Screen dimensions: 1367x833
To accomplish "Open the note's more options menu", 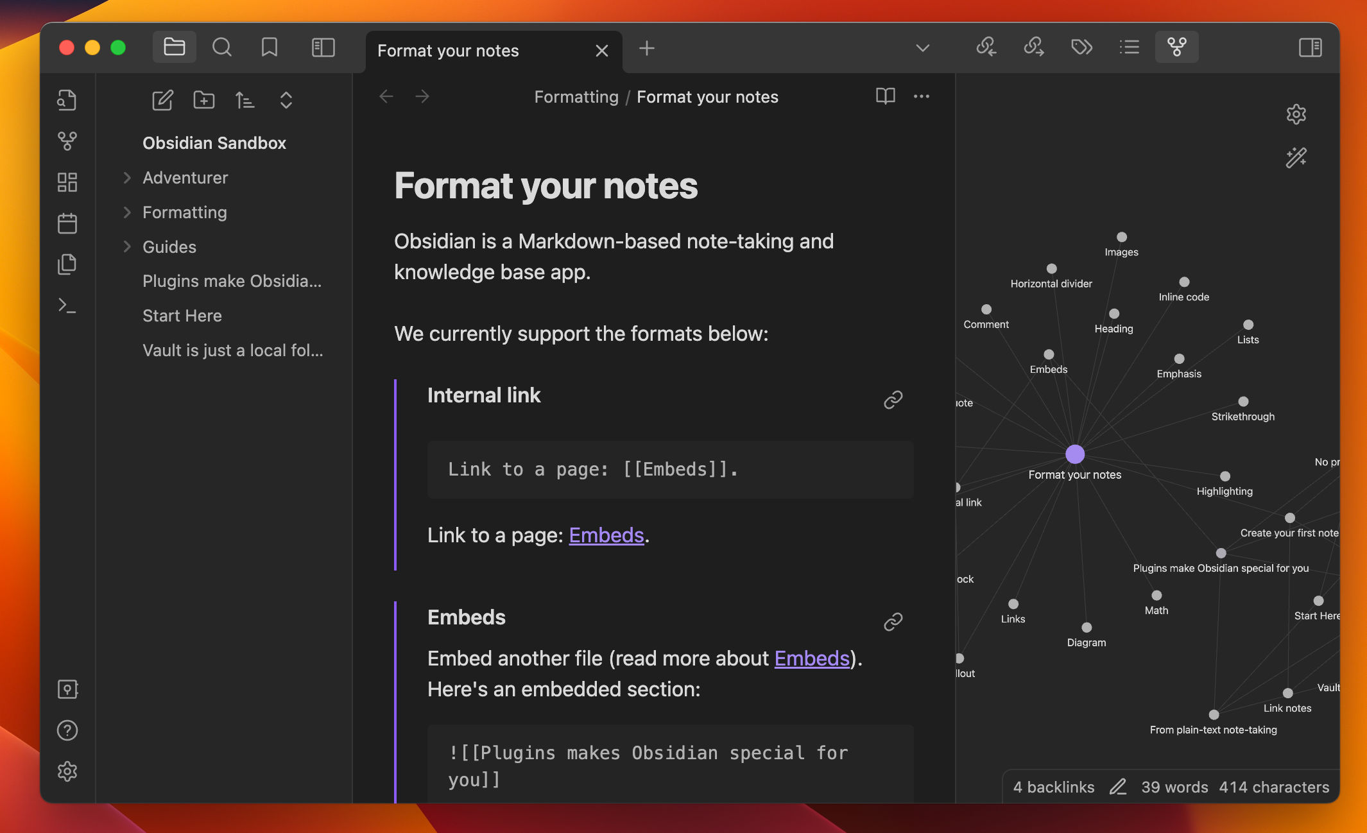I will [x=922, y=96].
